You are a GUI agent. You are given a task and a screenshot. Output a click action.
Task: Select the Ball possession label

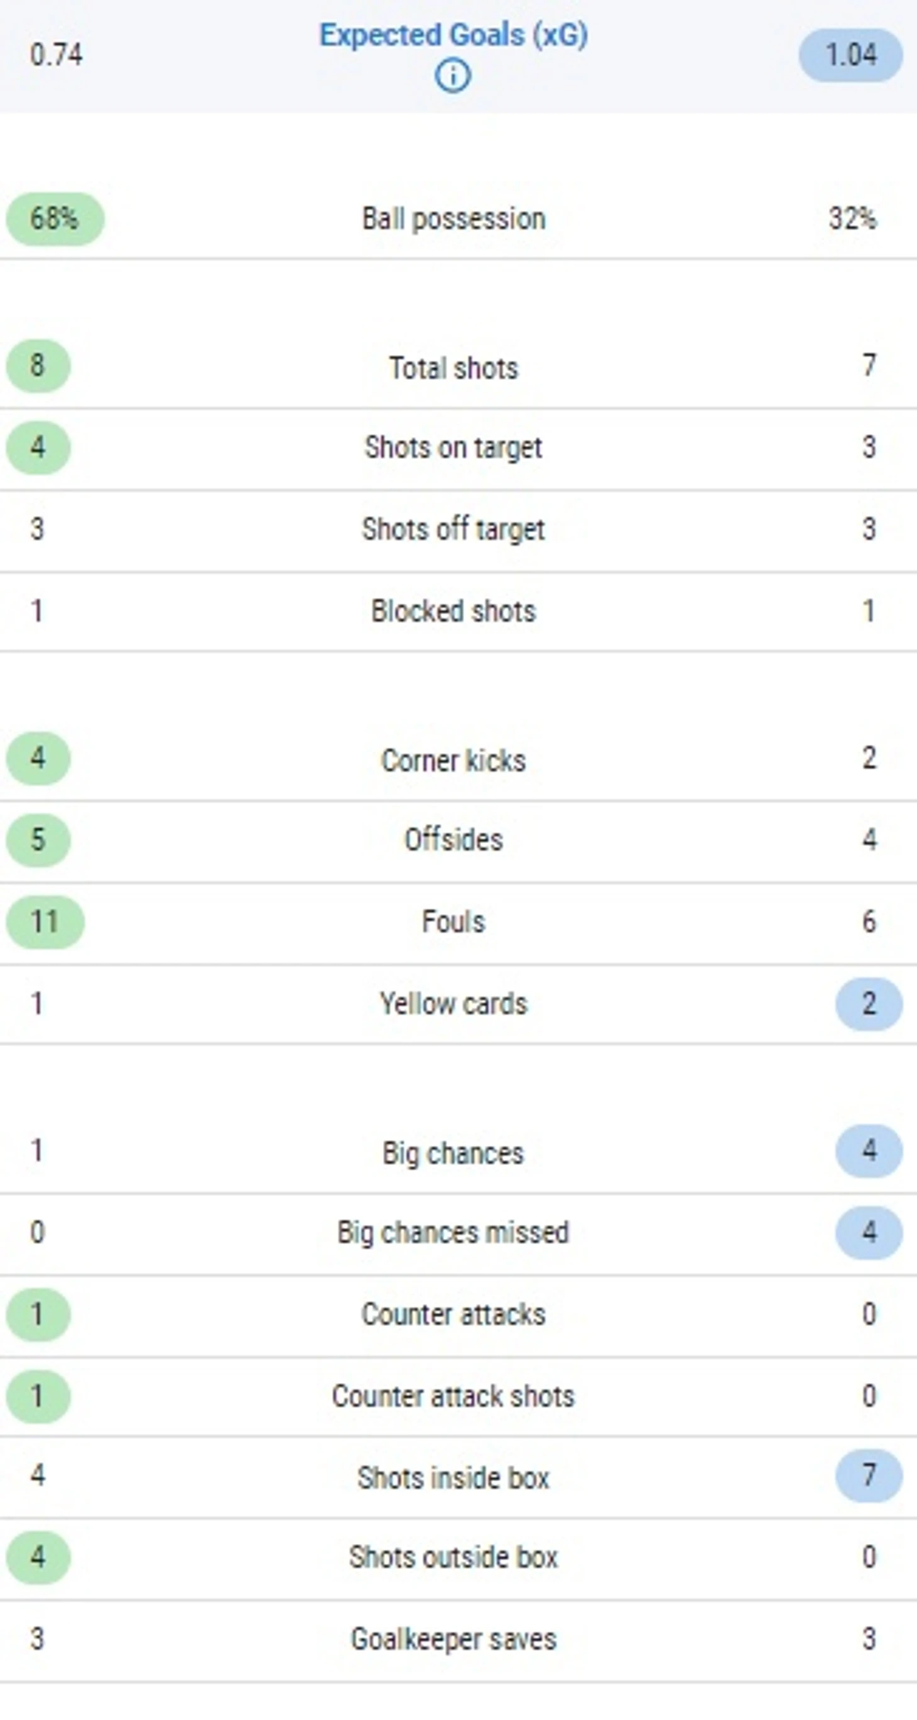[453, 219]
